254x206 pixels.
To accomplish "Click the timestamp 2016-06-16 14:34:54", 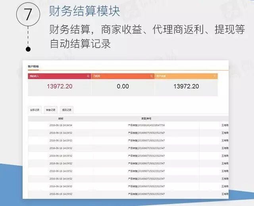I will pos(61,125).
